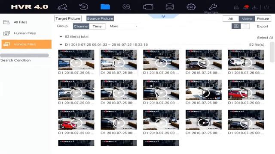Open first row silver car video thumbnail

pyautogui.click(x=119, y=60)
